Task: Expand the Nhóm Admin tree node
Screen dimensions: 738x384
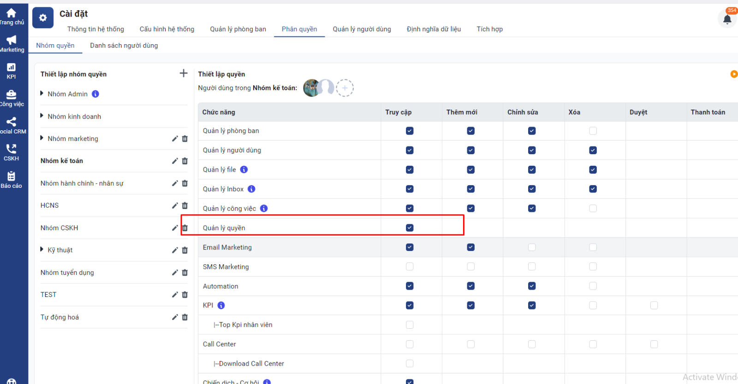Action: point(42,93)
